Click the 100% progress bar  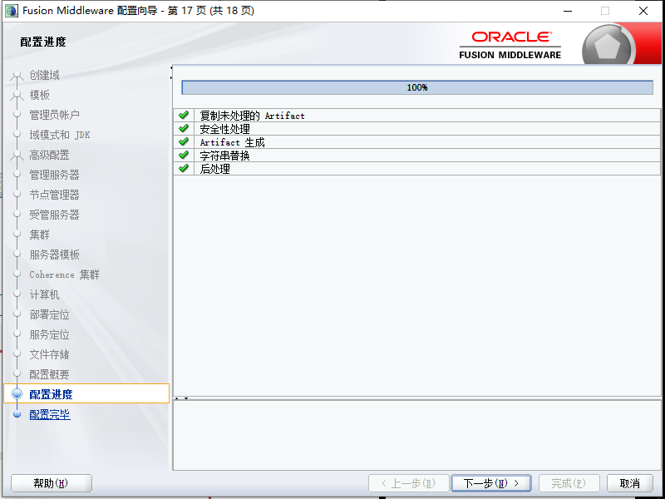(x=417, y=87)
